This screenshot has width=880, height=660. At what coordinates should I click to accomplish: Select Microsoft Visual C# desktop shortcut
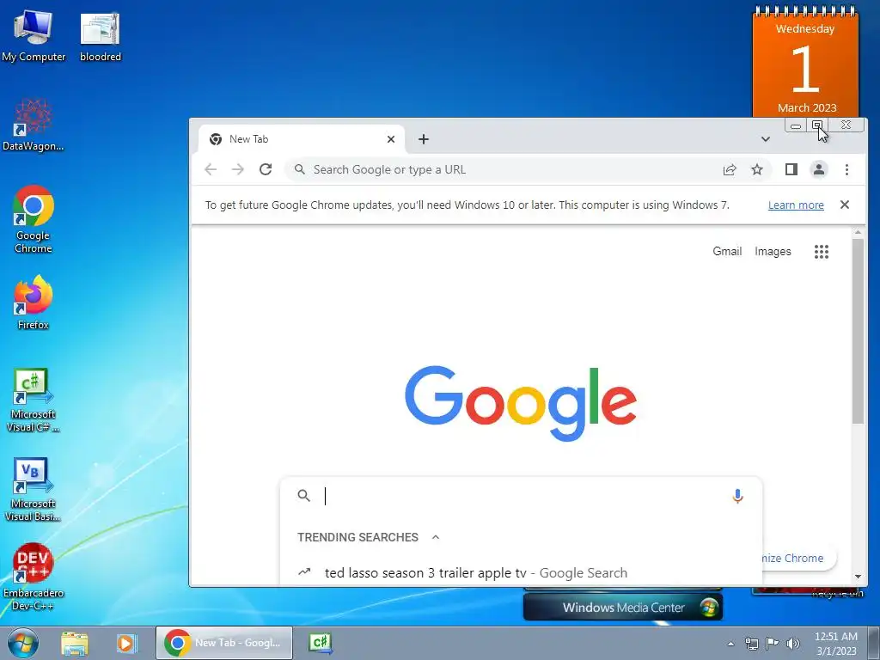tap(34, 400)
